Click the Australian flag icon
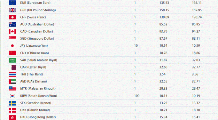 coord(12,24)
